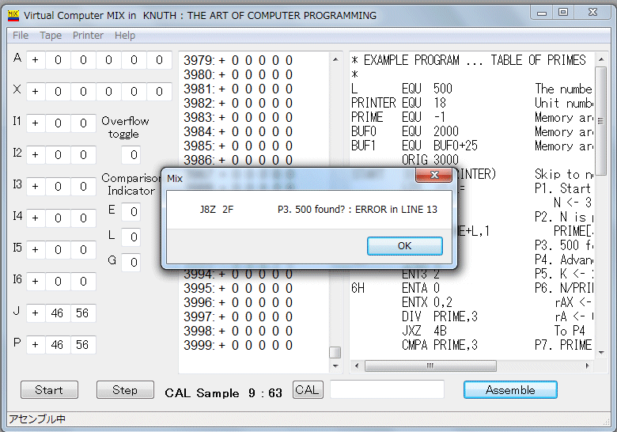
Task: Click the CAL button
Action: [x=308, y=390]
